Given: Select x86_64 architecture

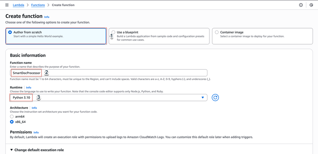Looking at the screenshot, I should click(12, 122).
